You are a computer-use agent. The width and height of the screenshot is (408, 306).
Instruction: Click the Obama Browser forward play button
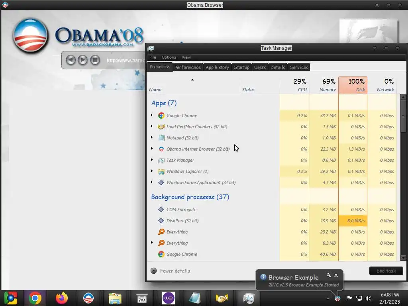coord(82,60)
